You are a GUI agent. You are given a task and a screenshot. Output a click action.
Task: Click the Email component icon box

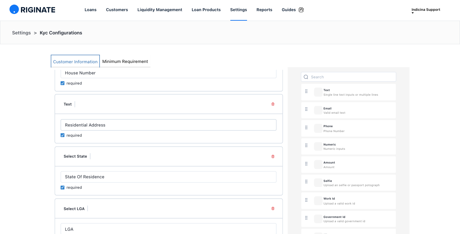[318, 110]
